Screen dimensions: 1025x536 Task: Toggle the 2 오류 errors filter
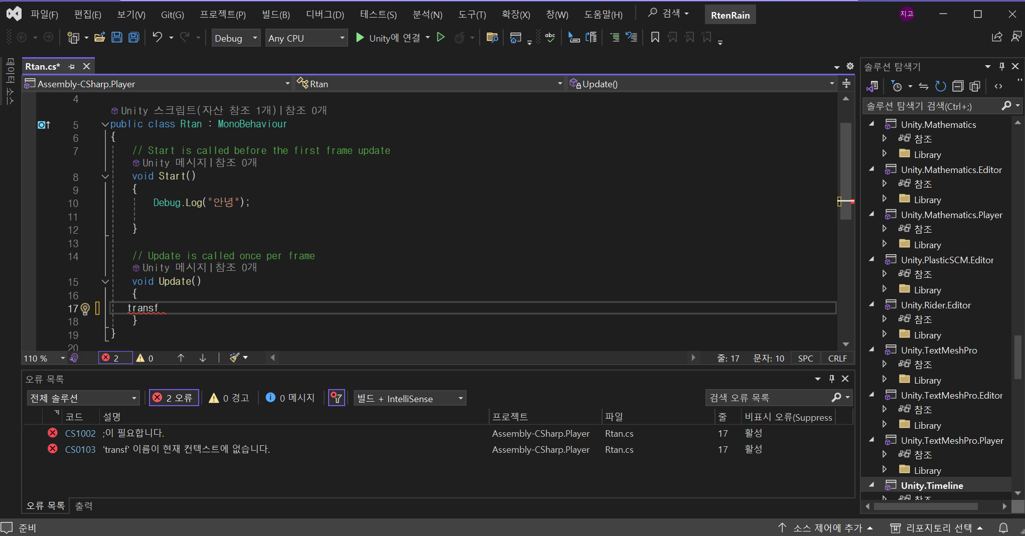pyautogui.click(x=174, y=398)
